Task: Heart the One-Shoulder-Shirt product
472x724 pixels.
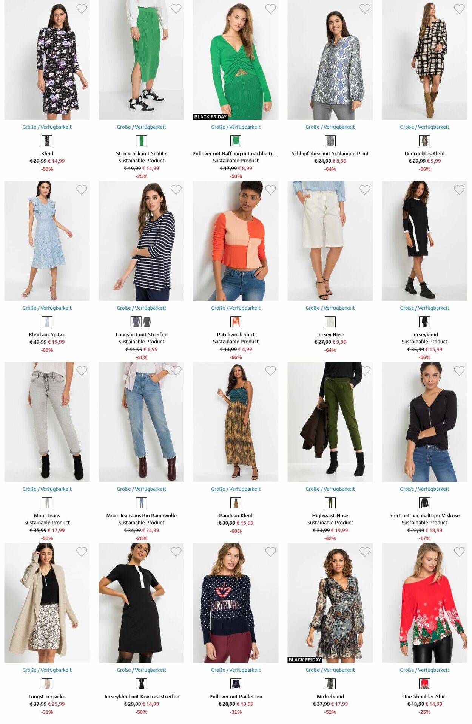Action: click(x=459, y=552)
